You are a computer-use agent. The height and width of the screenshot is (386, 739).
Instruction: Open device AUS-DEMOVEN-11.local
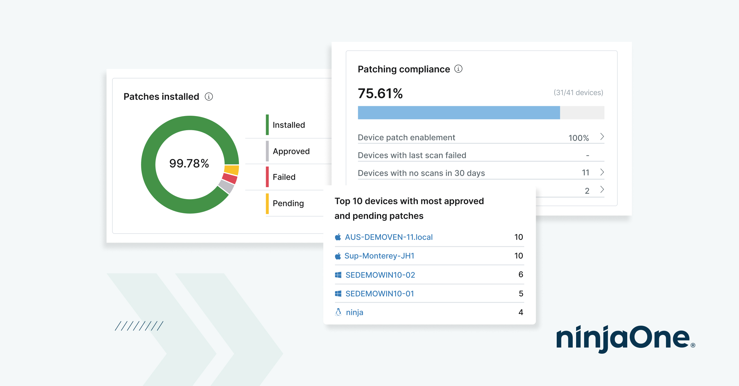point(389,237)
